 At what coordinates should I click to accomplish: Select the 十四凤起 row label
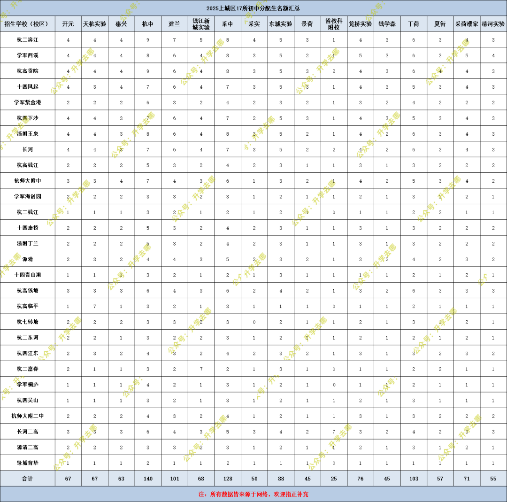point(28,87)
